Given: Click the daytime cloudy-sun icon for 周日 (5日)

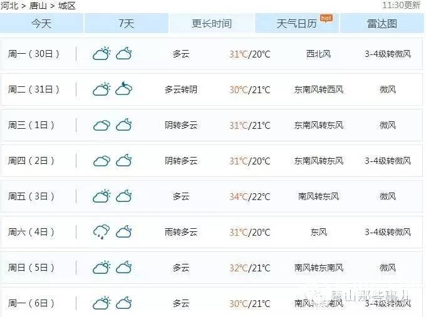Looking at the screenshot, I should pos(101,268).
